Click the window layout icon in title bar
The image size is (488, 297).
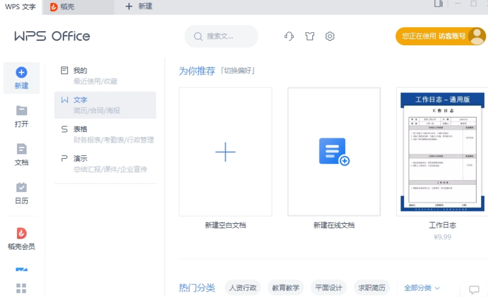tap(439, 4)
